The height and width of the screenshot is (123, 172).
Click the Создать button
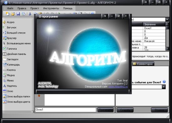[125, 110]
